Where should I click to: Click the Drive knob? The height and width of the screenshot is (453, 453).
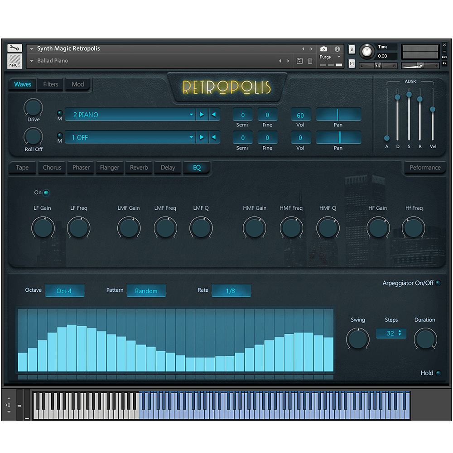(x=33, y=107)
